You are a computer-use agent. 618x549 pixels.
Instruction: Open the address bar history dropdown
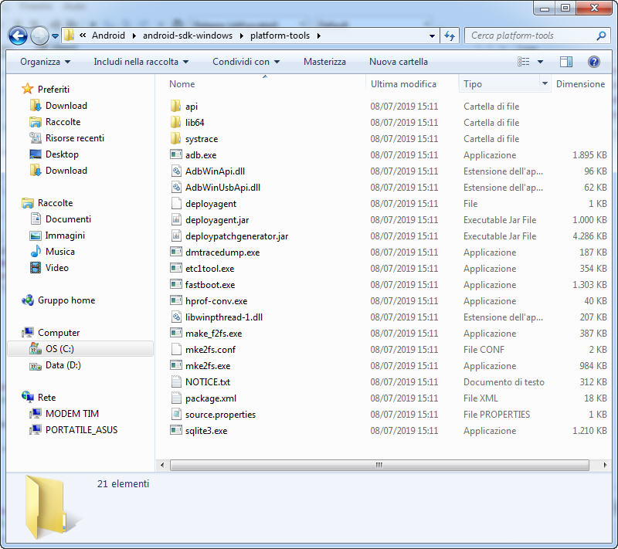(x=432, y=36)
